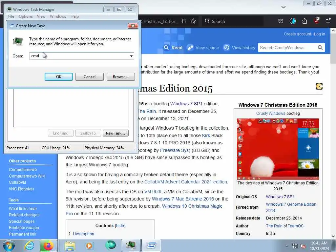Image resolution: width=336 pixels, height=252 pixels.
Task: Switch to Firefox on the taskbar
Action: pyautogui.click(x=49, y=245)
